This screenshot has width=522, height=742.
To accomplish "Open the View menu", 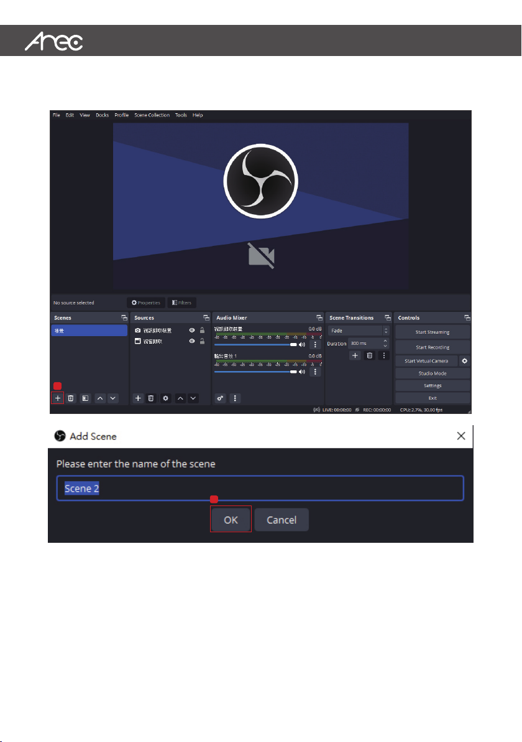I will pyautogui.click(x=85, y=115).
